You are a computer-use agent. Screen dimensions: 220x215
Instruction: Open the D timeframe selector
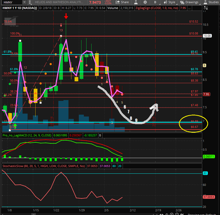155,2
